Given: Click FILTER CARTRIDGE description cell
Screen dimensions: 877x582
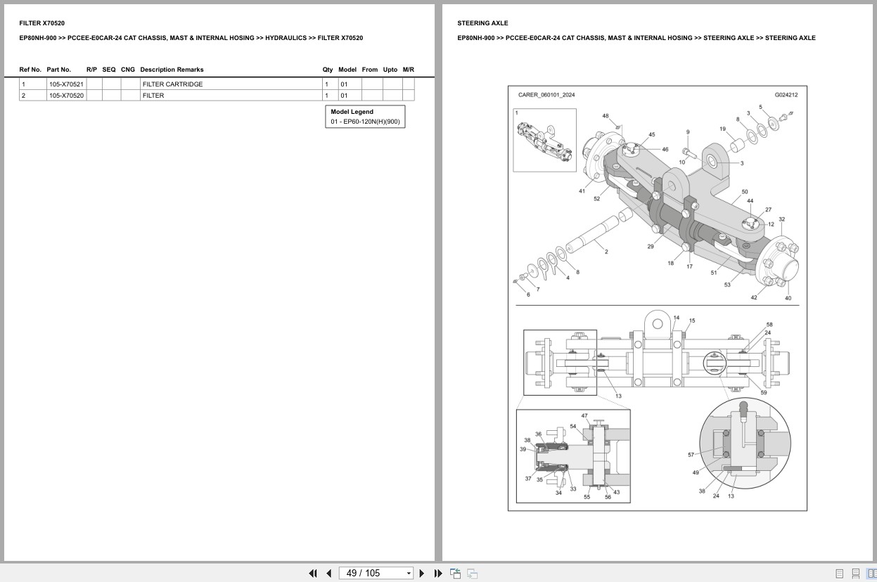Looking at the screenshot, I should click(x=230, y=84).
